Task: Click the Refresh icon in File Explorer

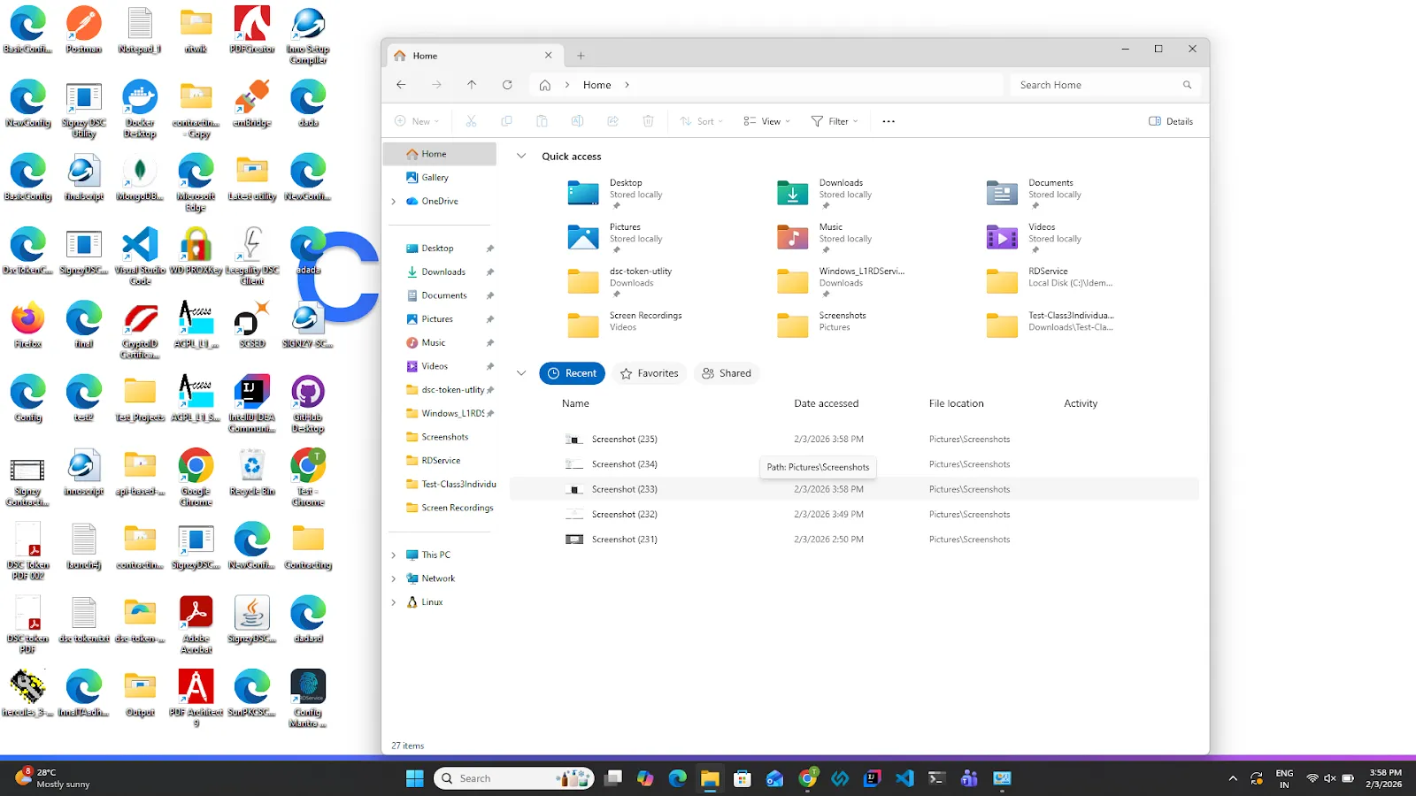Action: point(507,85)
